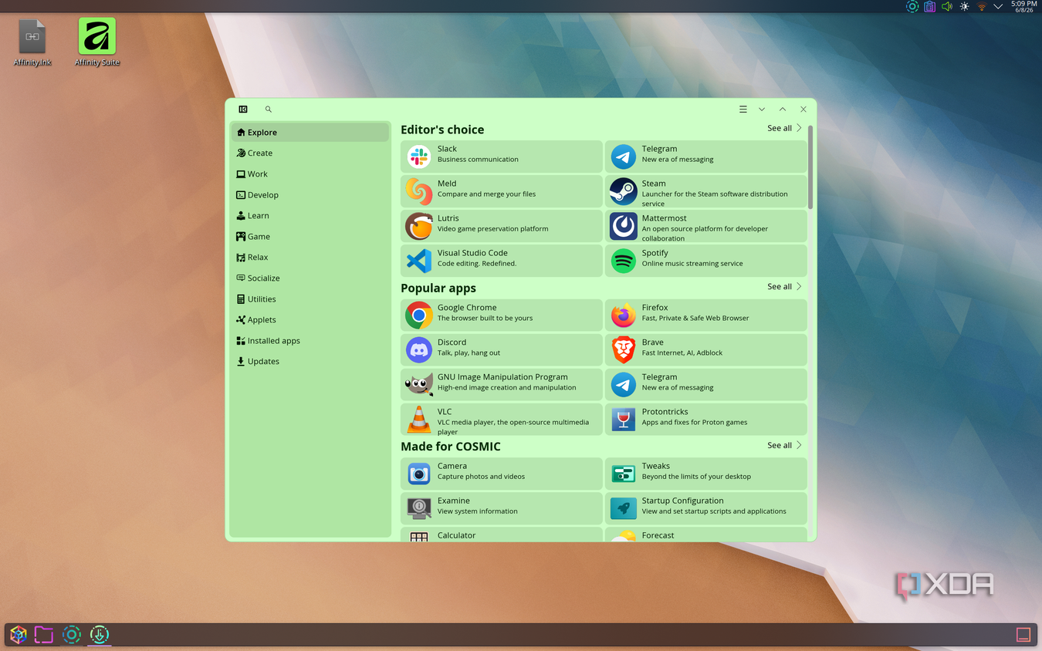Image resolution: width=1042 pixels, height=651 pixels.
Task: Open the Game category
Action: tap(310, 236)
